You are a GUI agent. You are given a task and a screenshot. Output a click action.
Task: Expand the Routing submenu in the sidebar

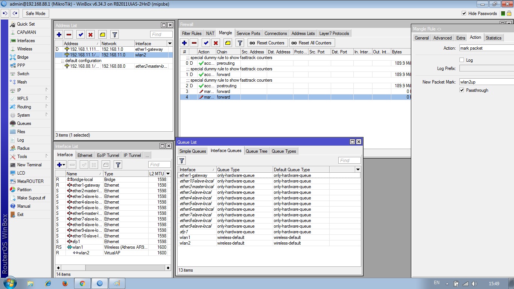pyautogui.click(x=47, y=107)
